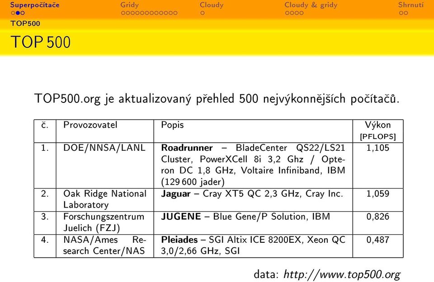The width and height of the screenshot is (434, 282).
Task: Click the Výkon [PFLOPS] column header
Action: click(378, 130)
